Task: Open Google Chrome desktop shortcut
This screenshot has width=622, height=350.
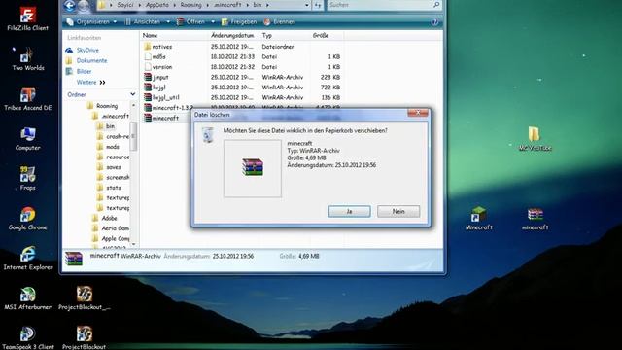Action: [x=28, y=218]
